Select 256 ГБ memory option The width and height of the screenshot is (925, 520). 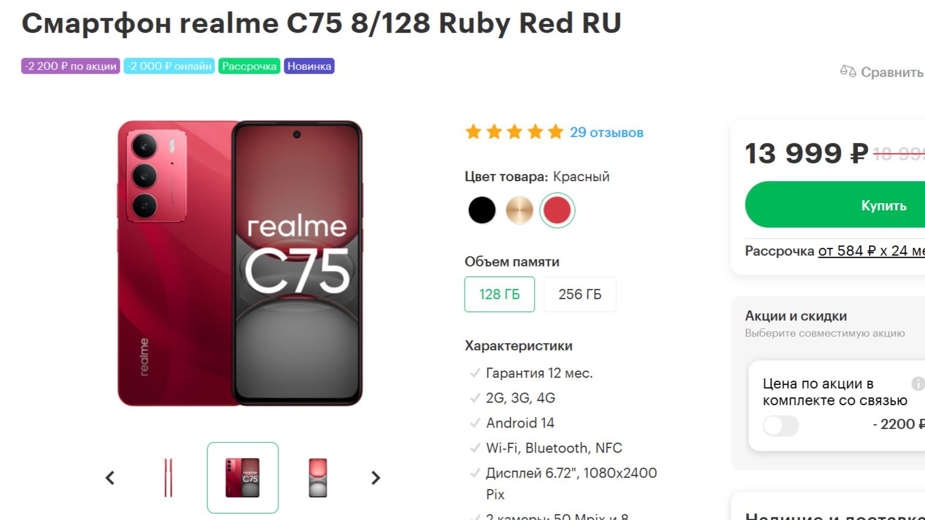click(x=580, y=294)
